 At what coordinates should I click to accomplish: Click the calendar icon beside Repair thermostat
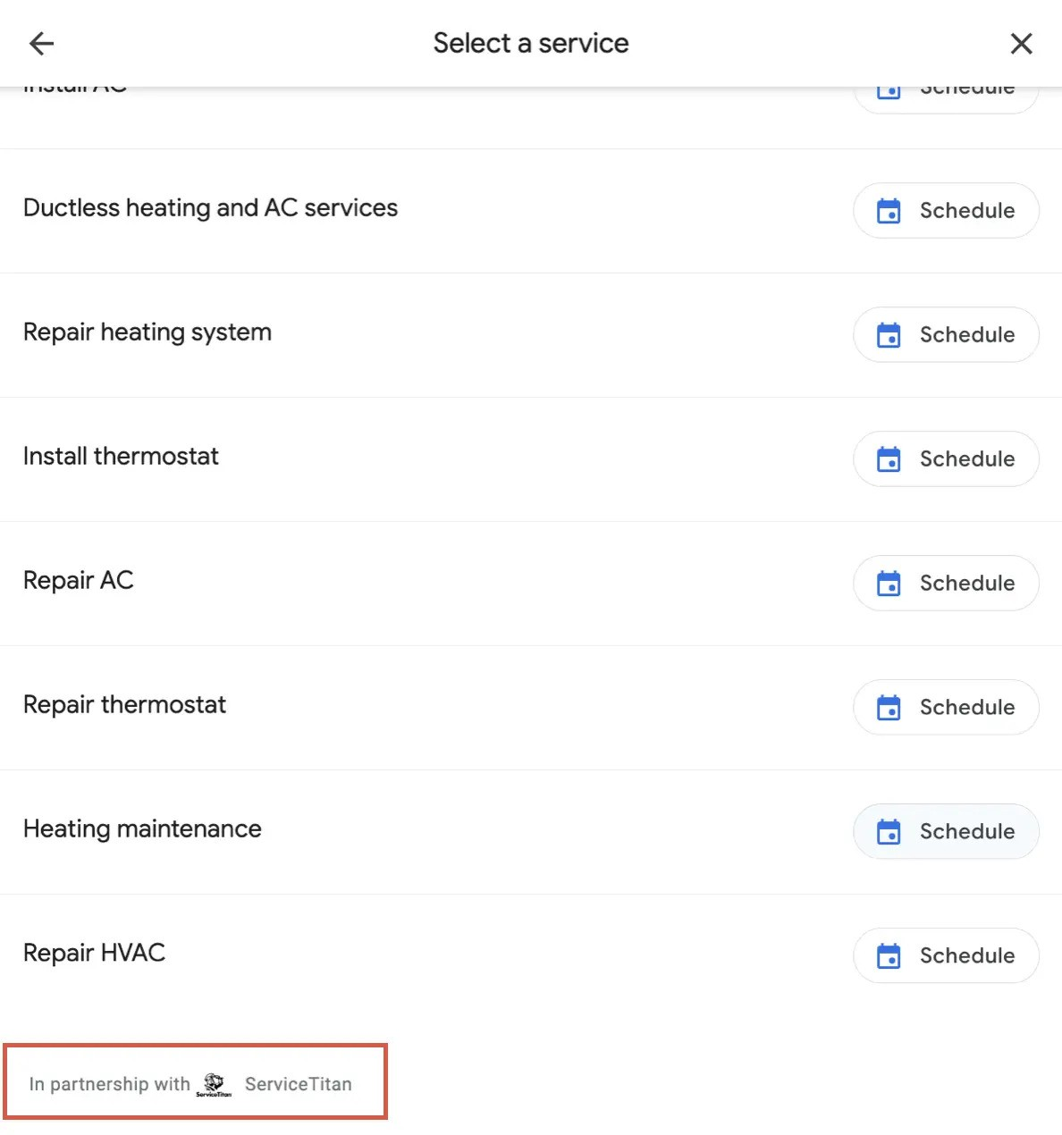tap(888, 707)
